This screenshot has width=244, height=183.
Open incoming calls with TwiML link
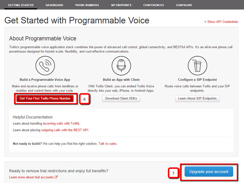61,123
